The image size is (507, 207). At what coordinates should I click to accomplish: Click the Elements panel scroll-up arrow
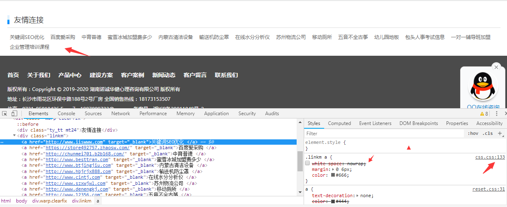tap(300, 122)
